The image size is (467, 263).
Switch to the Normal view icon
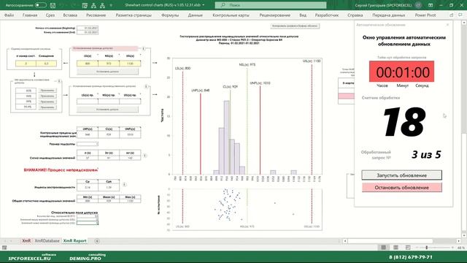pyautogui.click(x=384, y=248)
